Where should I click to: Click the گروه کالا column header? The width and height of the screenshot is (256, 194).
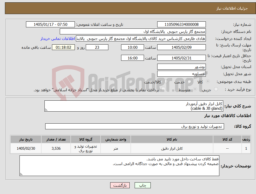pyautogui.click(x=86, y=140)
